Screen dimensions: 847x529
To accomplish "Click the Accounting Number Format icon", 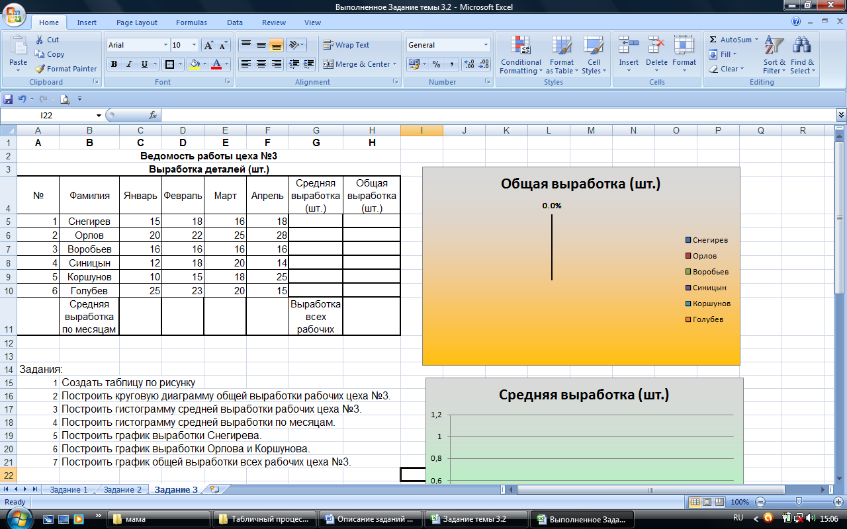I will (414, 64).
